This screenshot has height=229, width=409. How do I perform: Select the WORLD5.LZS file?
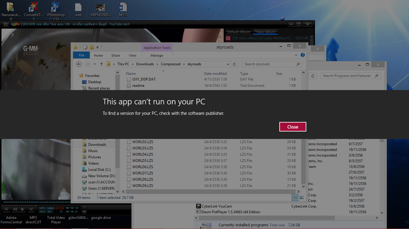coord(143,161)
